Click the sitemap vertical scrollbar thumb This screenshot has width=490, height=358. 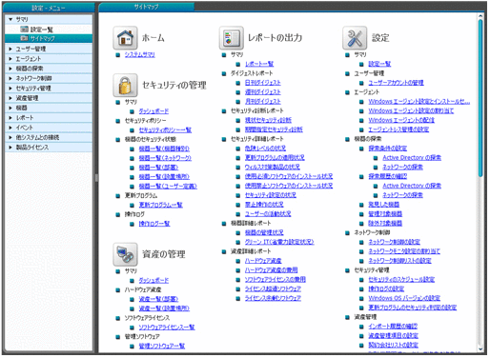pos(480,98)
